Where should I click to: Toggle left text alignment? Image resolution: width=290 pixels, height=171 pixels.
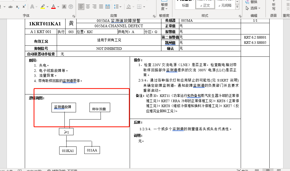point(81,6)
